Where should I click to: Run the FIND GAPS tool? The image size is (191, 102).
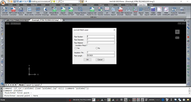[x=159, y=11]
